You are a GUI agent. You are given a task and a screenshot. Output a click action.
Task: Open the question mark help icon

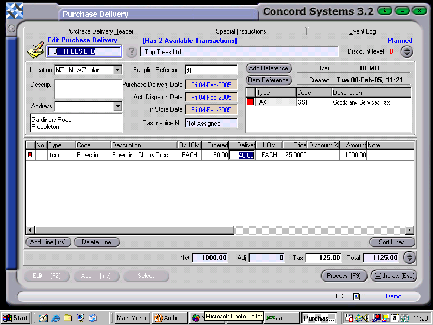132,52
